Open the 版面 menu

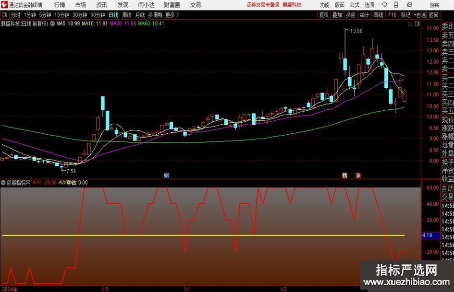[340, 5]
